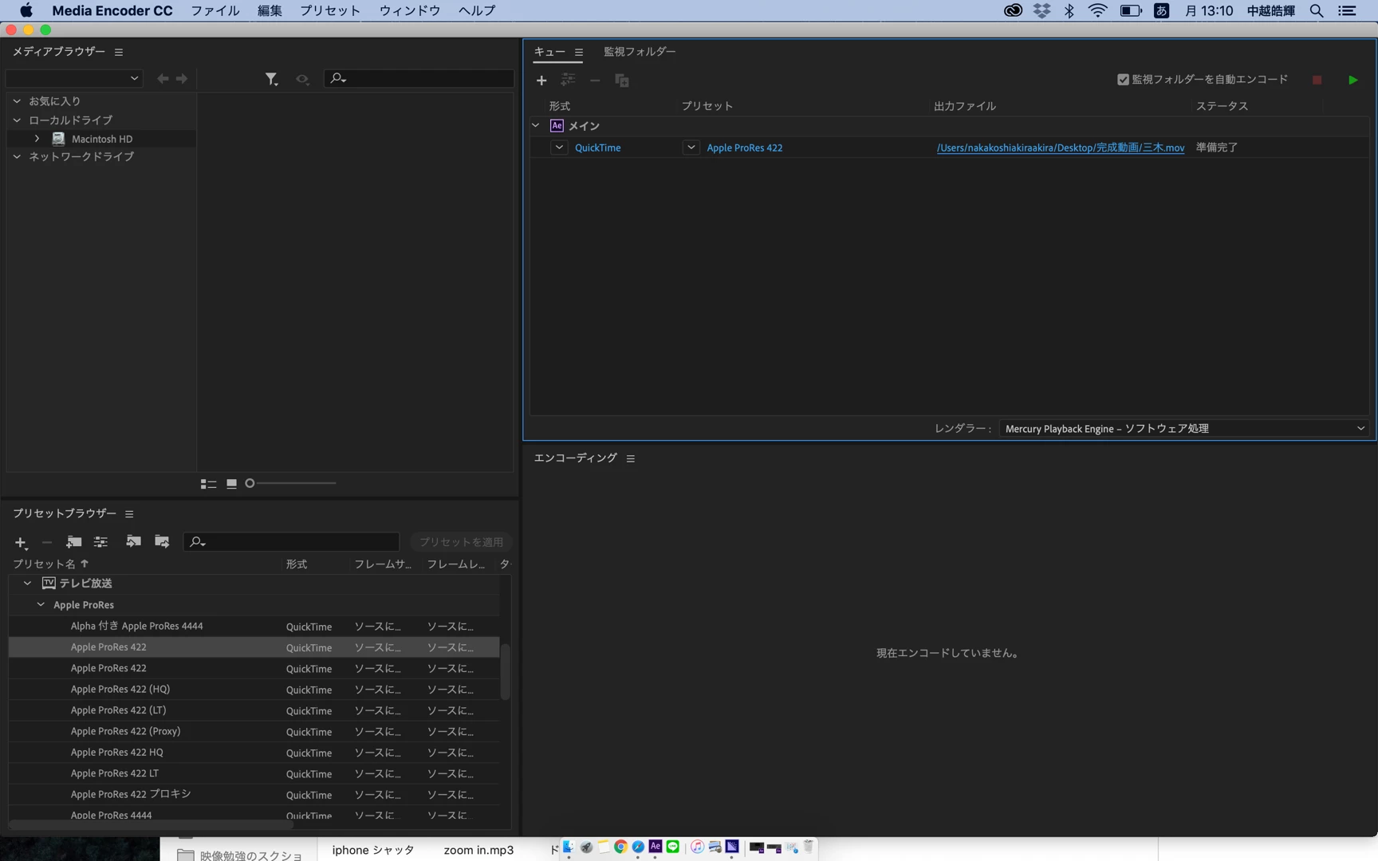Open the ヘルプ menu

pyautogui.click(x=477, y=10)
